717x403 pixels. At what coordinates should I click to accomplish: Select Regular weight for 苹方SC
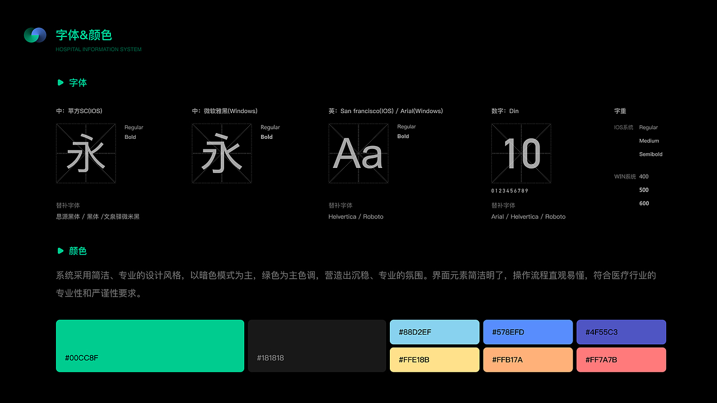tap(134, 127)
